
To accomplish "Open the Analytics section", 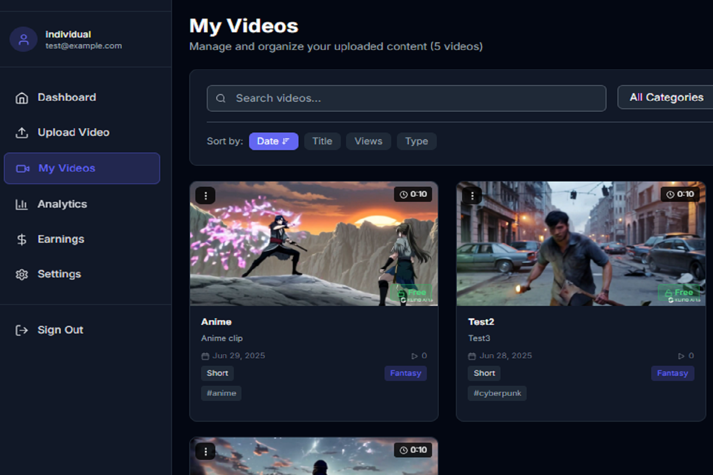I will click(x=82, y=204).
